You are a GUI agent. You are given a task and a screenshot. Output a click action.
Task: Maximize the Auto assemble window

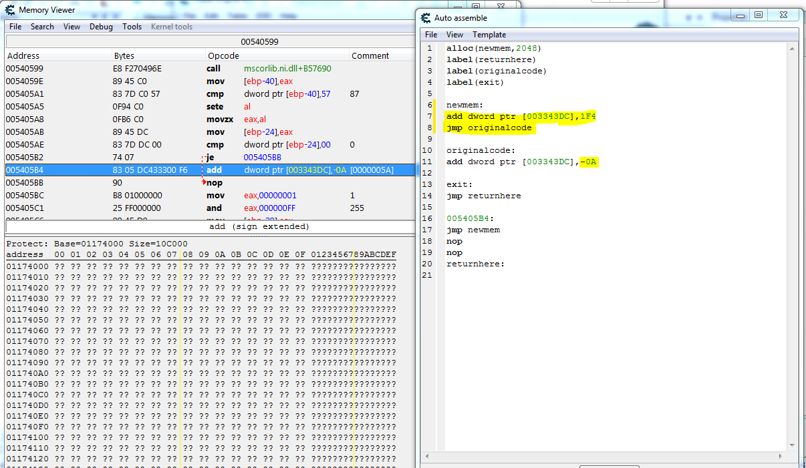(759, 15)
